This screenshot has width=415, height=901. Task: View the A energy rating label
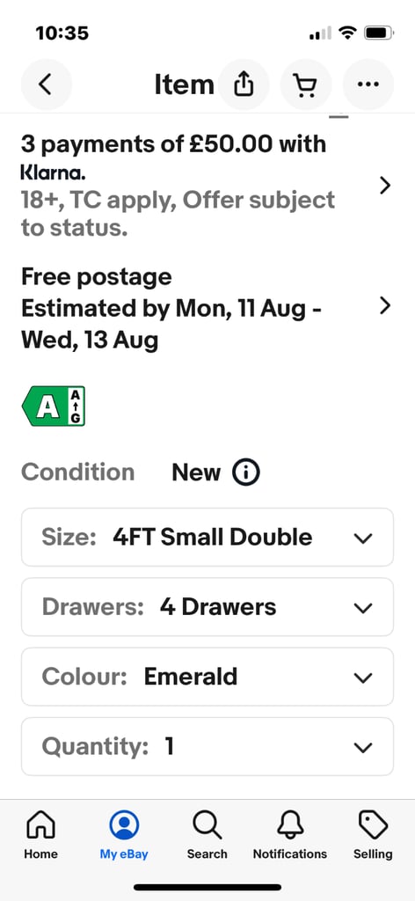(54, 406)
